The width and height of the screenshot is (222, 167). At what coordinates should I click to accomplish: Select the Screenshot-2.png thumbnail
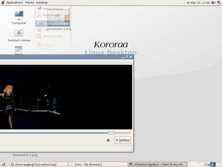[x=59, y=18]
